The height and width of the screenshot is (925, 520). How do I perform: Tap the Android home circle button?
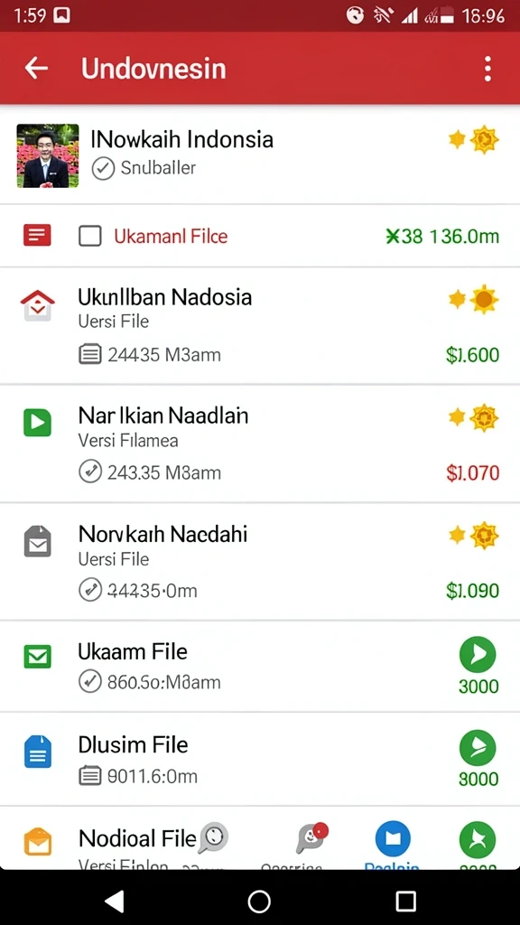(259, 901)
